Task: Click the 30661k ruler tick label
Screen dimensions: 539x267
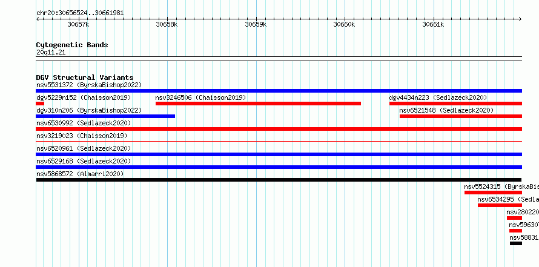Action: coord(433,24)
